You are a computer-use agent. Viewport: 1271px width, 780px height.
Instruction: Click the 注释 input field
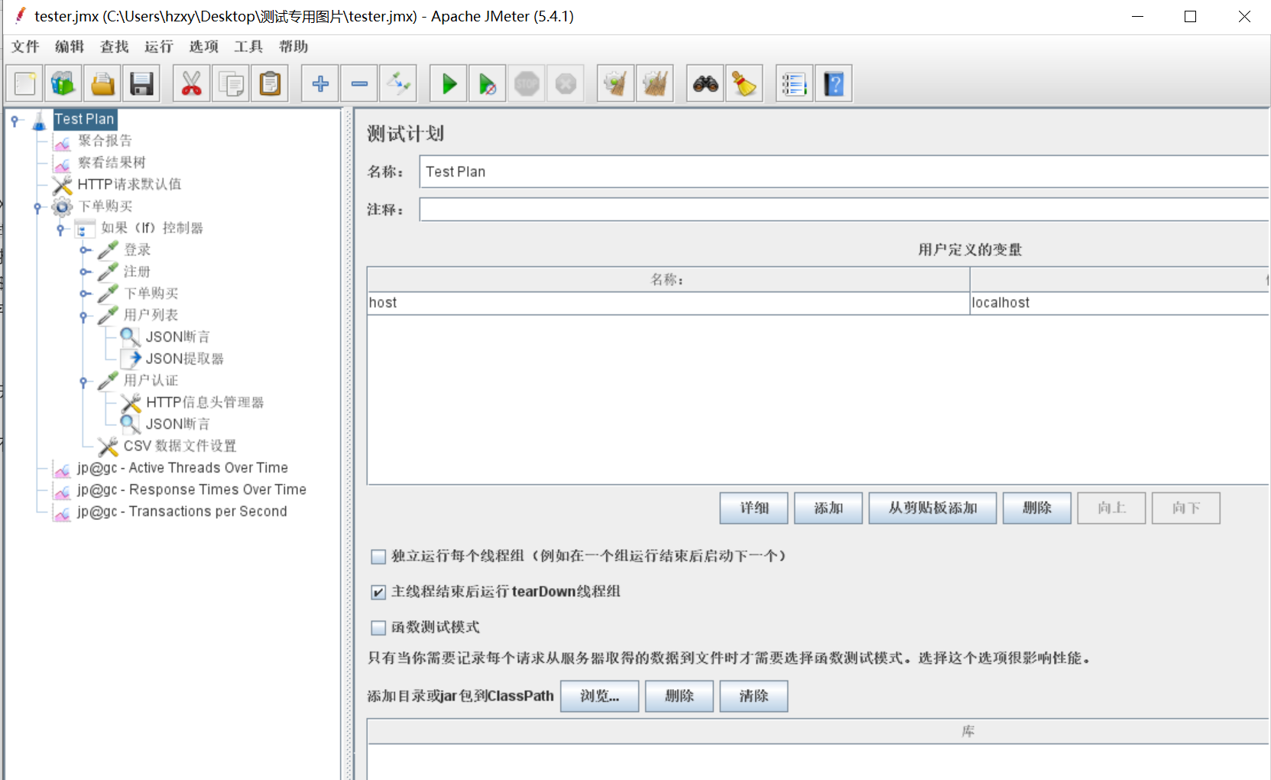click(845, 210)
